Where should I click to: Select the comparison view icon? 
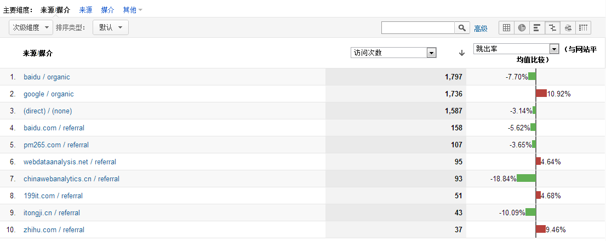[553, 27]
